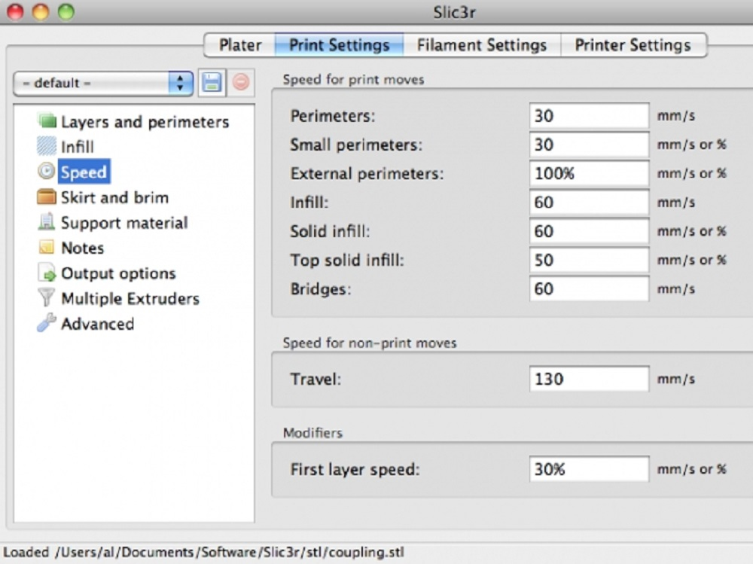Image resolution: width=753 pixels, height=564 pixels.
Task: Click the 'Modifiers' section heading
Action: click(312, 433)
